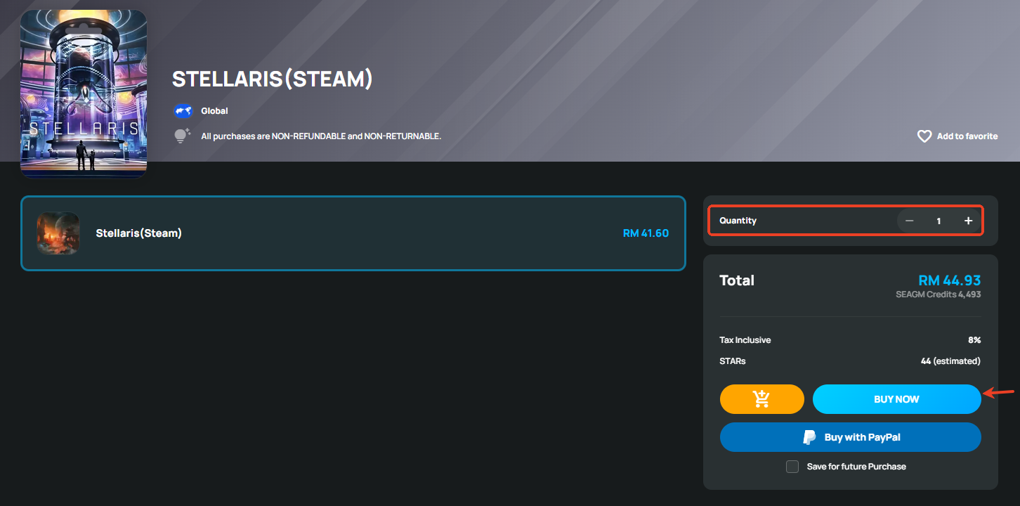The image size is (1020, 506).
Task: Click the STELLARIS(STEAM) page title
Action: 273,79
